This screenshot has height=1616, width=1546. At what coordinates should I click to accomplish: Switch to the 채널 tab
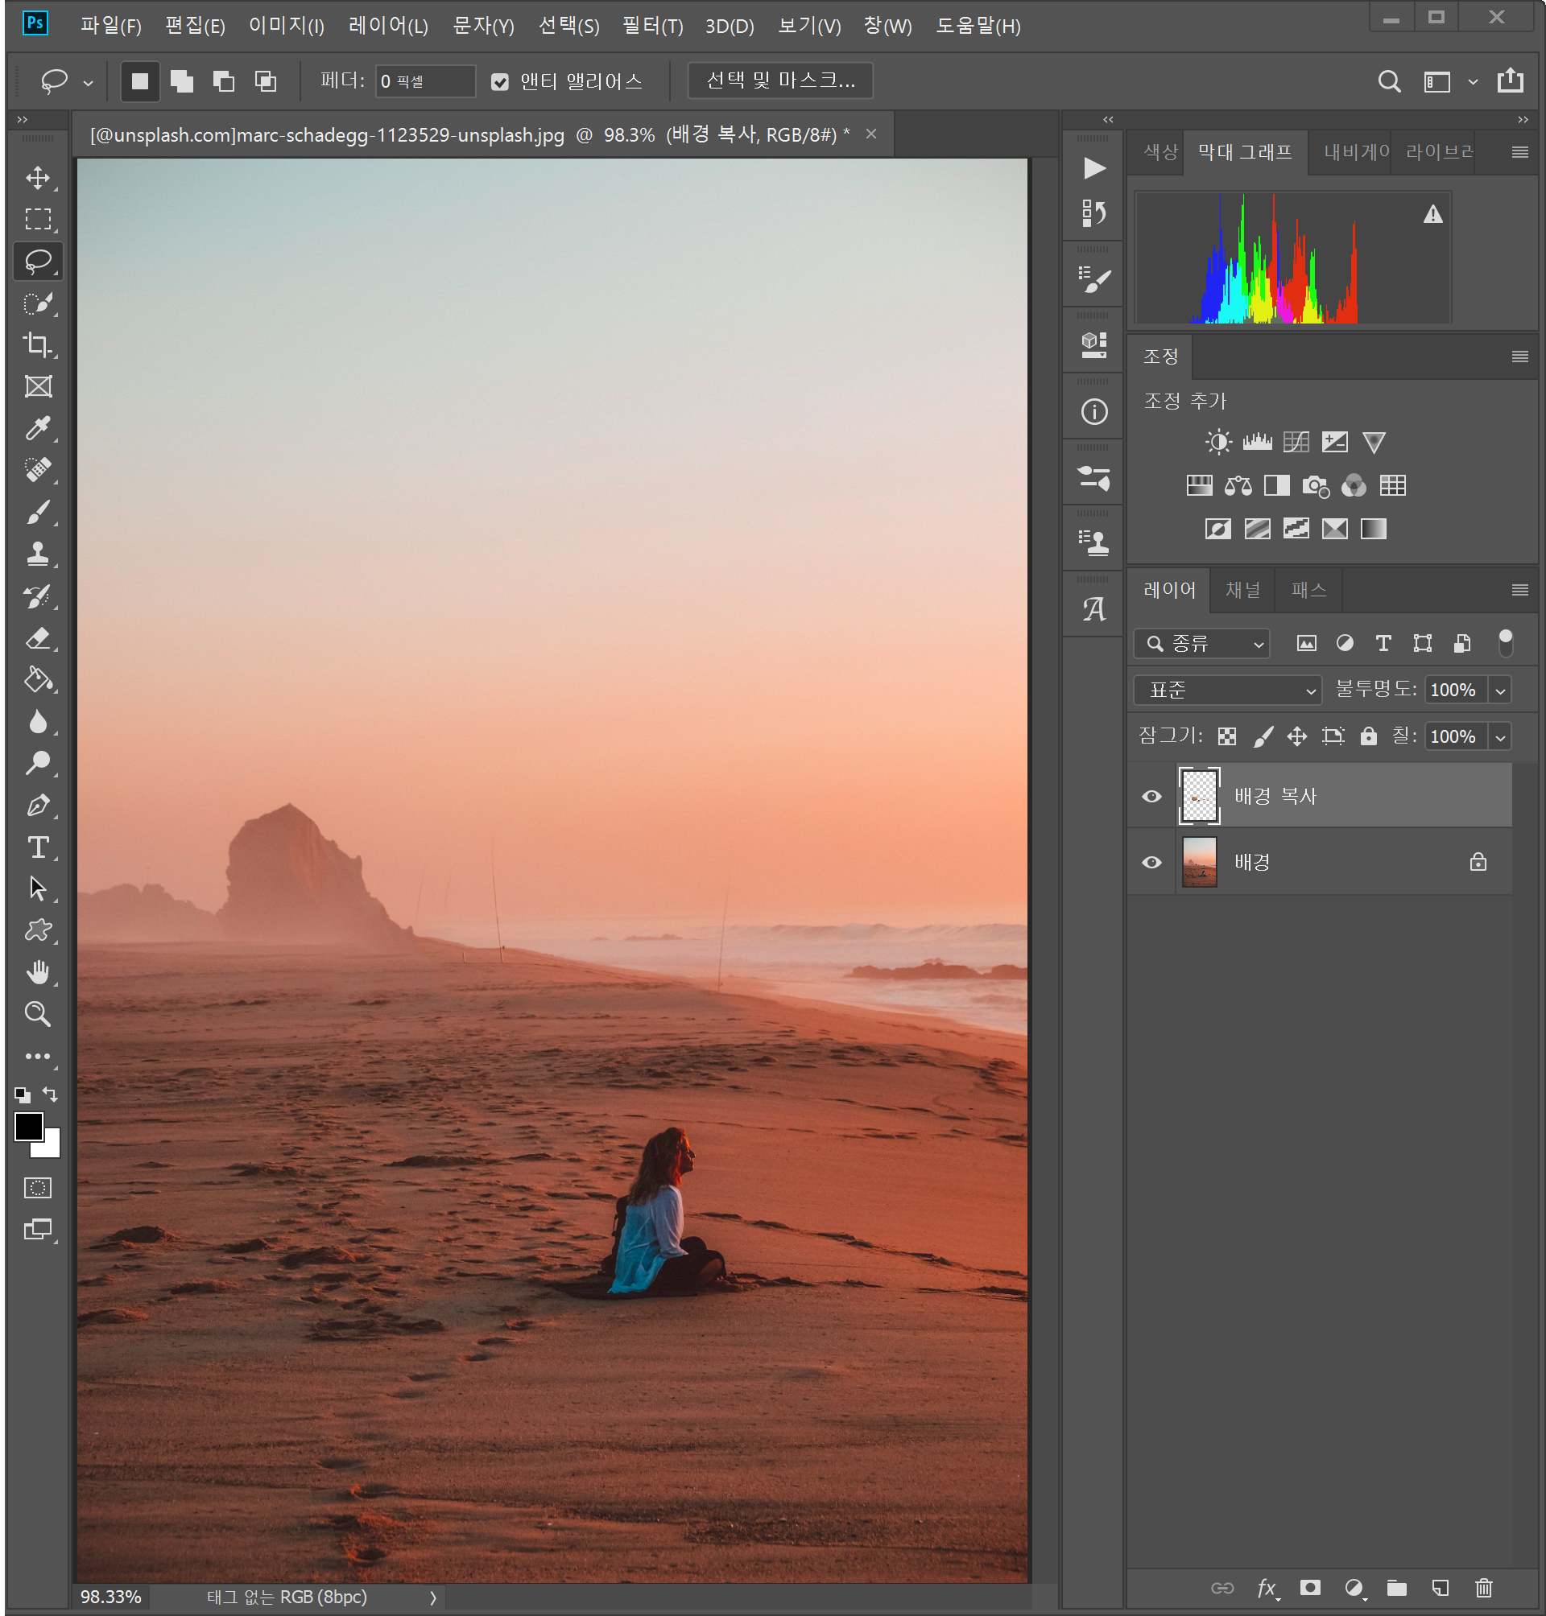point(1242,590)
